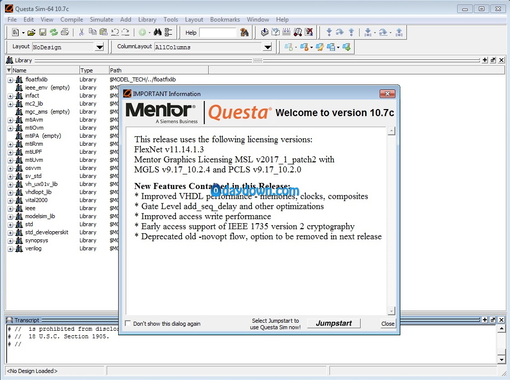Select the 'ieee_env (empty)' library row
510x380 pixels.
[x=47, y=87]
